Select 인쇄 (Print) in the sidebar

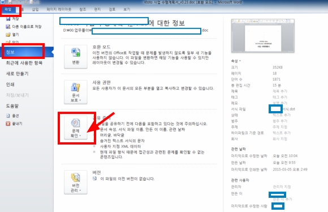10,84
